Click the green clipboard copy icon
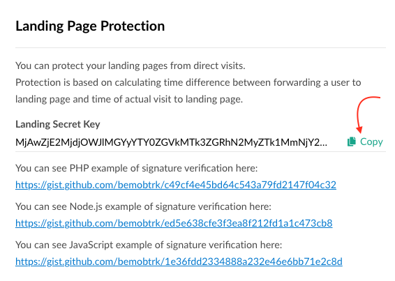Viewport: 395px width, 281px height. [352, 142]
